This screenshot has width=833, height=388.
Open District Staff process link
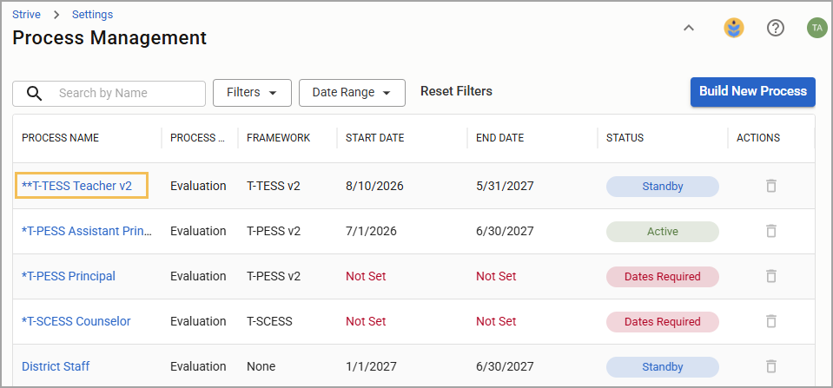56,366
